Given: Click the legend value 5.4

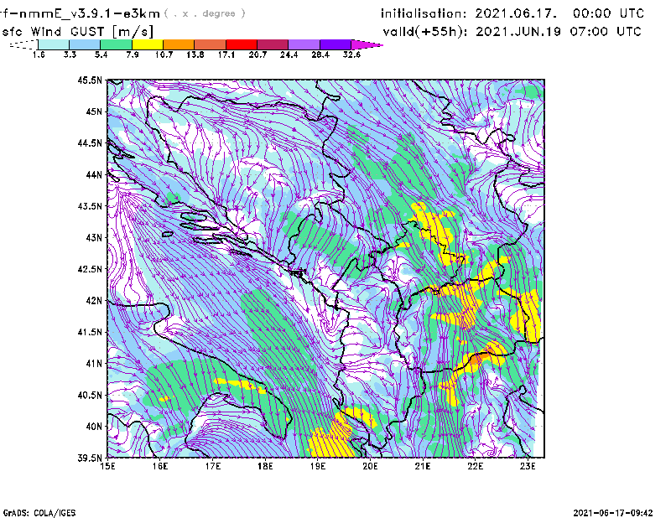Looking at the screenshot, I should (x=101, y=54).
